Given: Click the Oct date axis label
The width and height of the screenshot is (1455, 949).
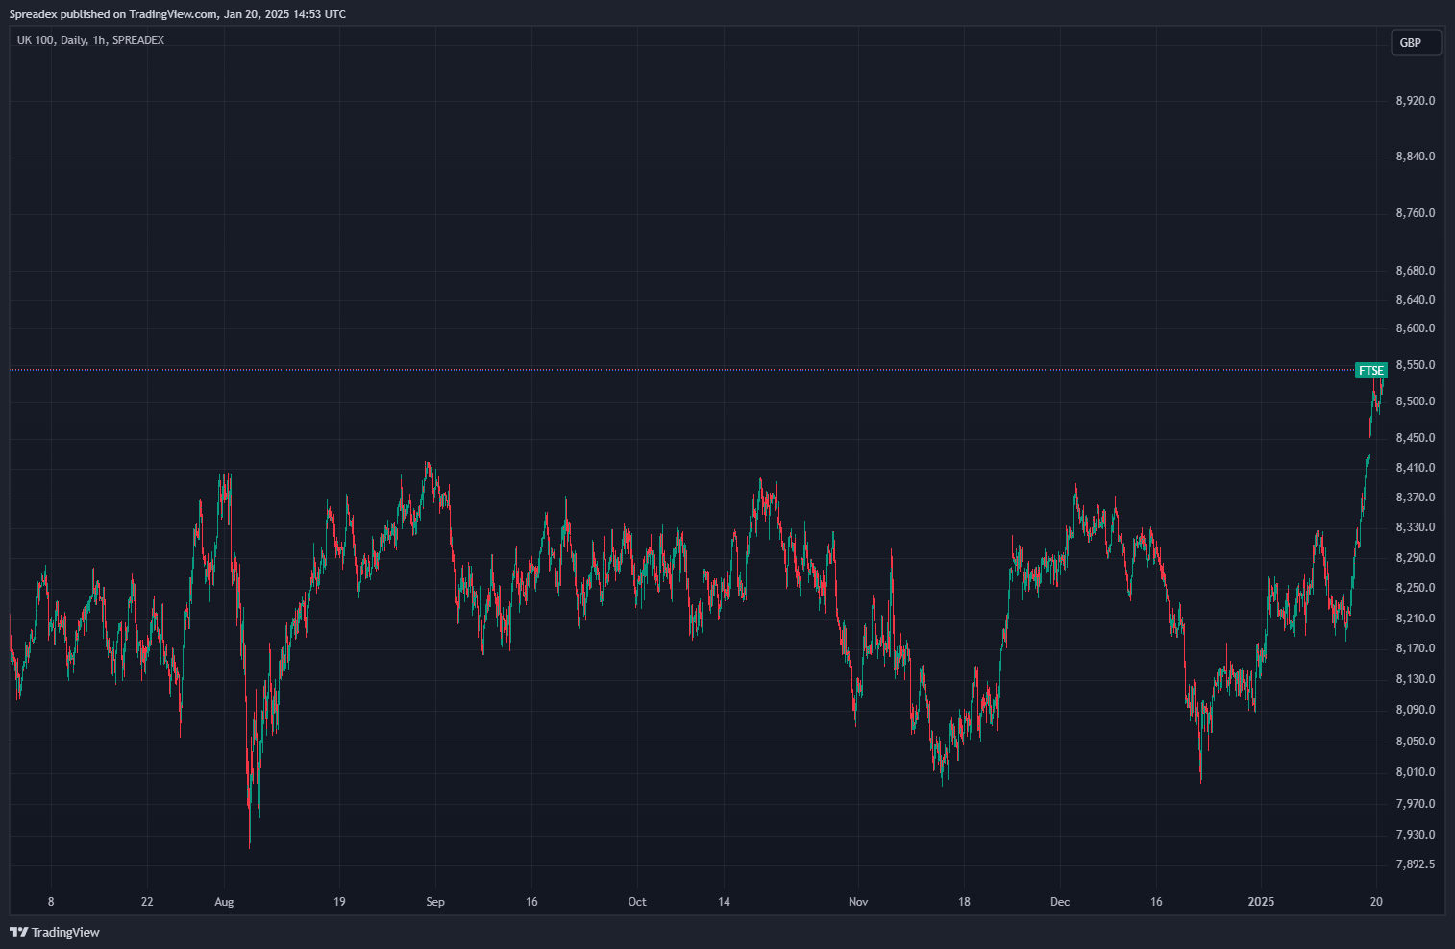Looking at the screenshot, I should coord(637,902).
